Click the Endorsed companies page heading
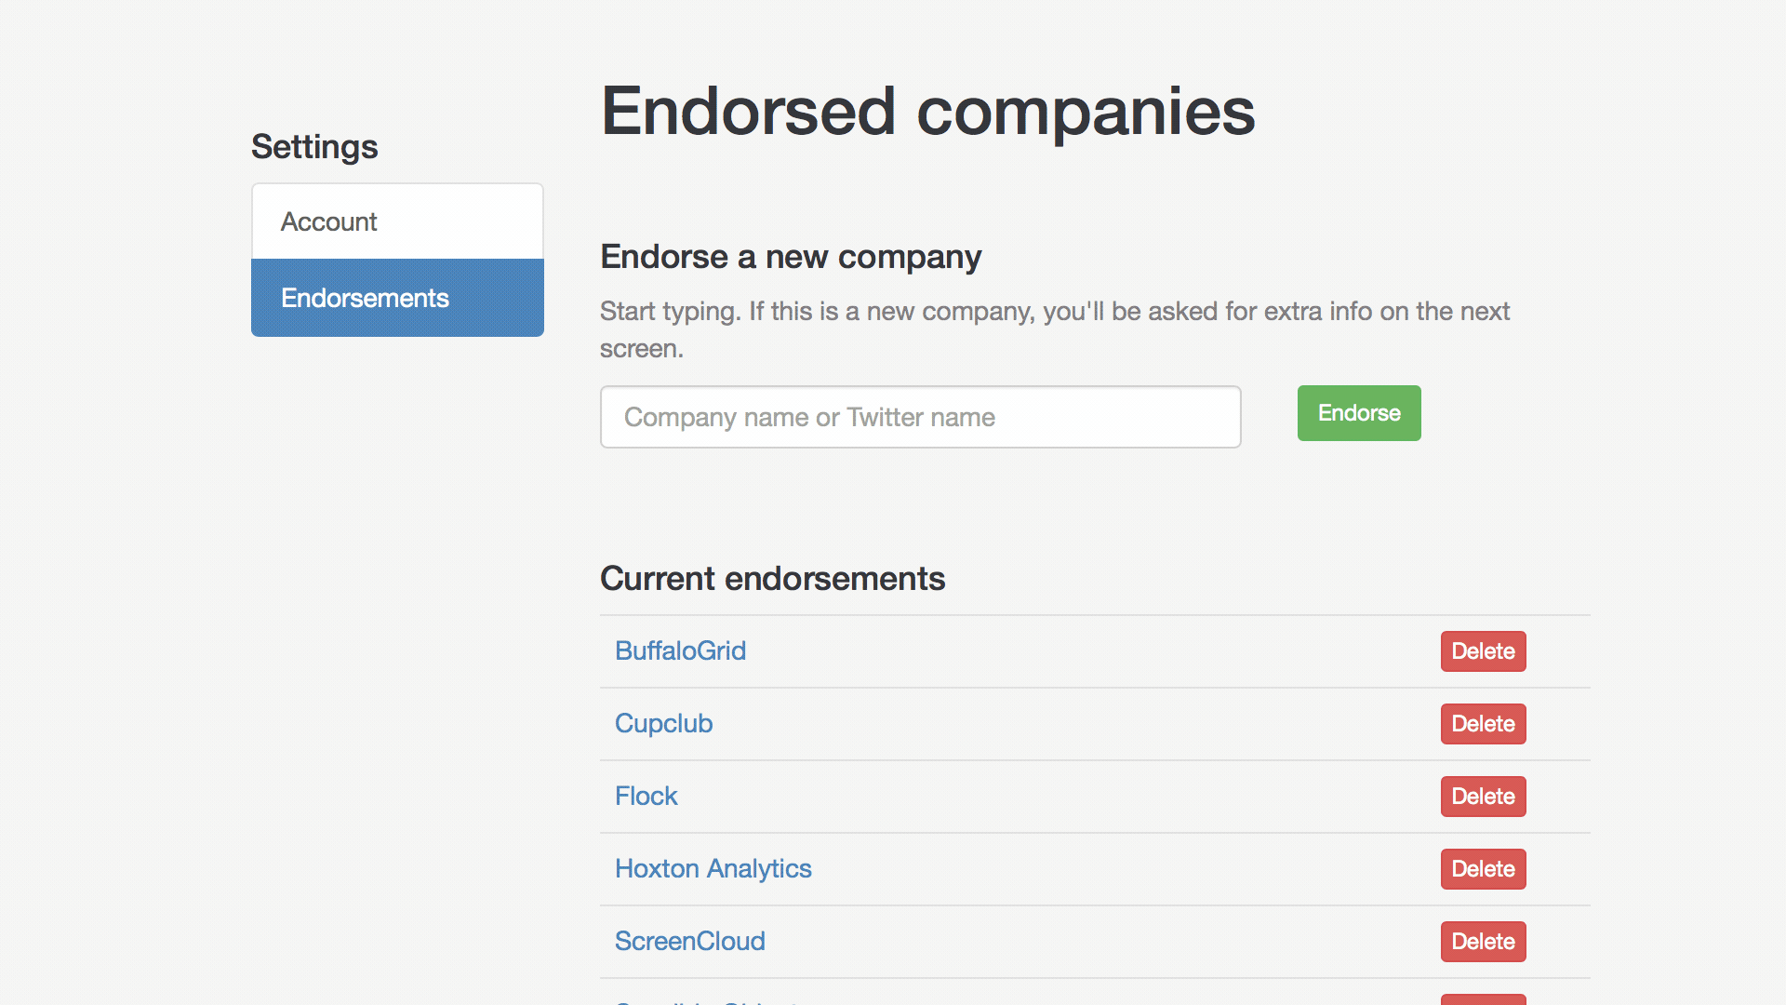 927,112
